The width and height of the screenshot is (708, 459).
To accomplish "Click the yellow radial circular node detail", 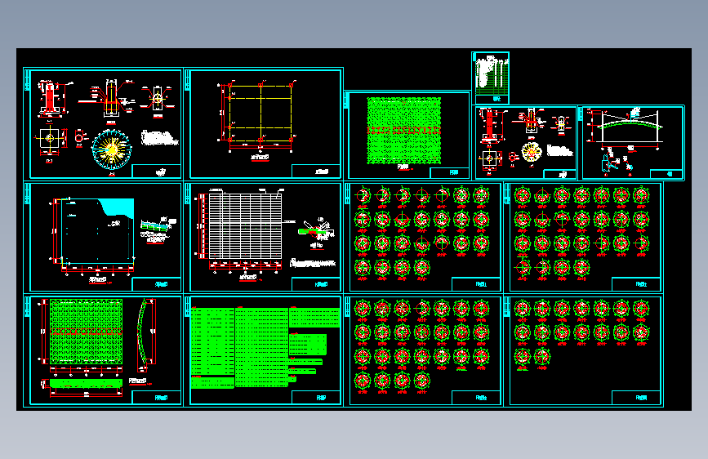I will [x=112, y=149].
